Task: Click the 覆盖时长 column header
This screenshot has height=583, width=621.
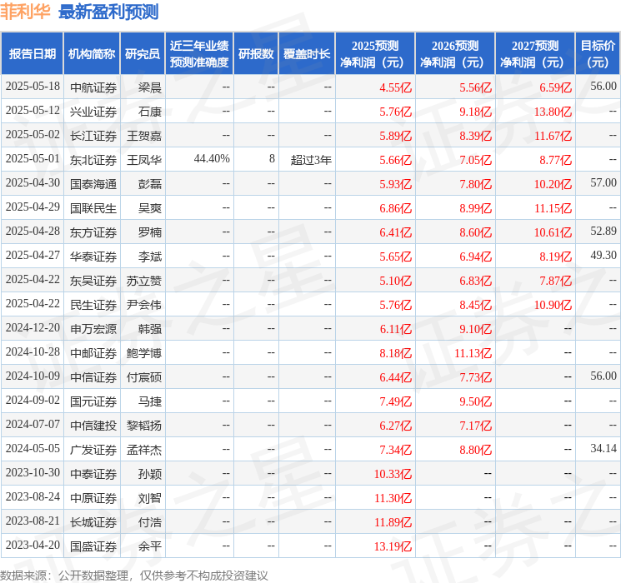Action: 307,54
